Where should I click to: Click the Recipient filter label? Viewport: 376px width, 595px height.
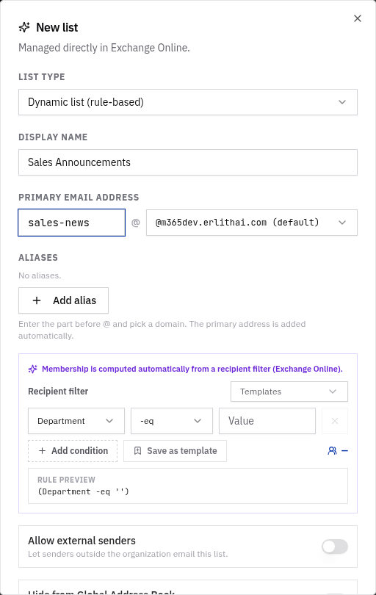coord(58,392)
